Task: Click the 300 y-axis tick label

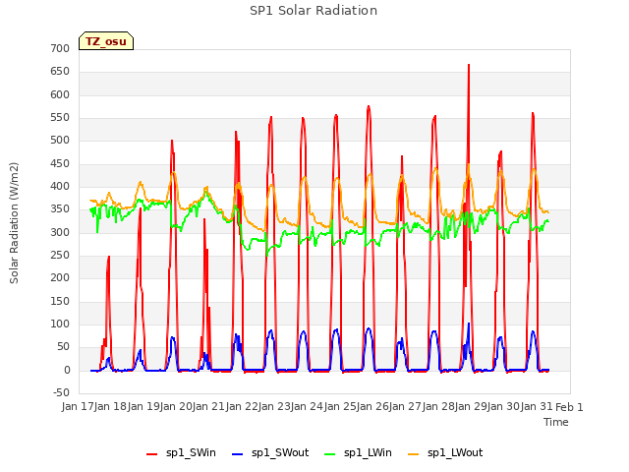Action: 60,232
